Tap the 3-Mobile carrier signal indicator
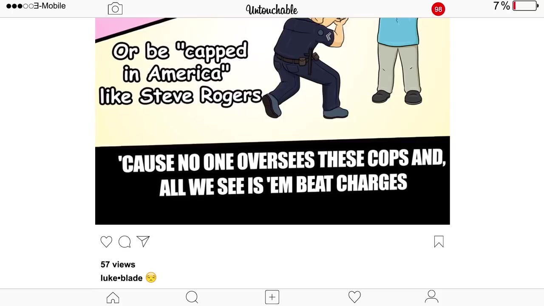 36,6
